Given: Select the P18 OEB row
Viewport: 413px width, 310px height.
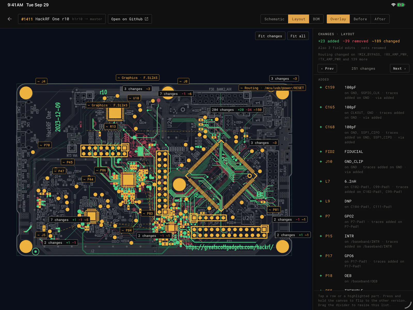Looking at the screenshot, I should [363, 278].
